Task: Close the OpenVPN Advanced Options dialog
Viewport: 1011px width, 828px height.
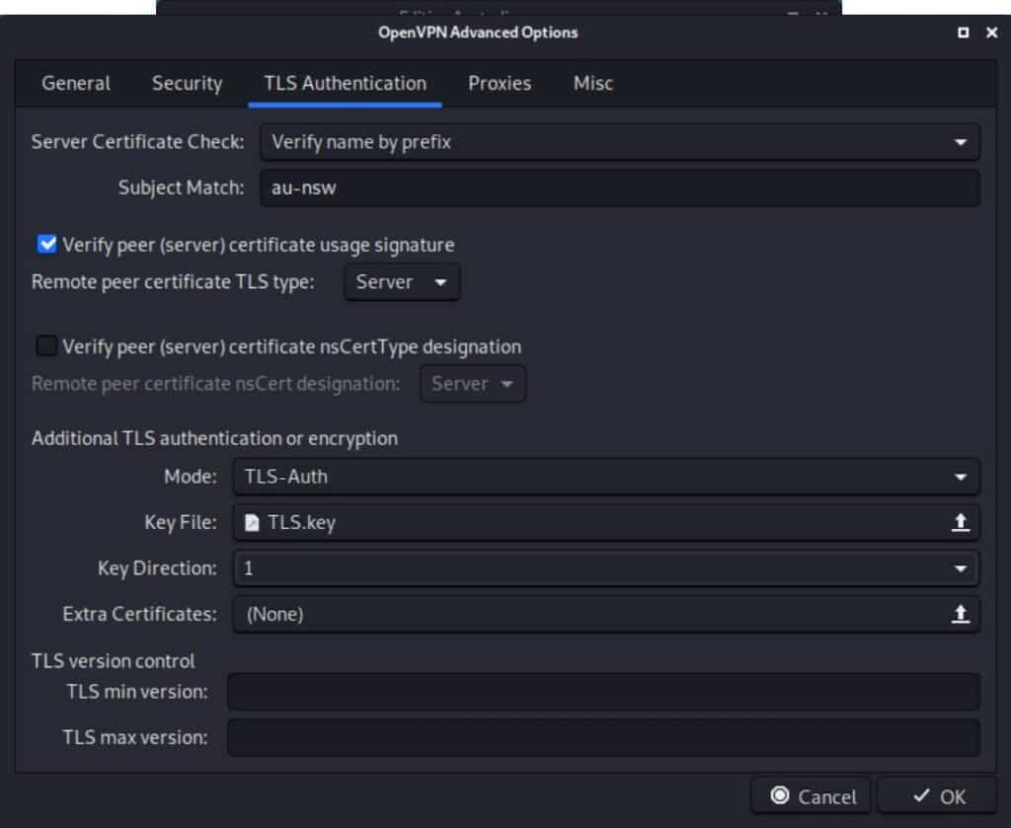Action: (991, 33)
